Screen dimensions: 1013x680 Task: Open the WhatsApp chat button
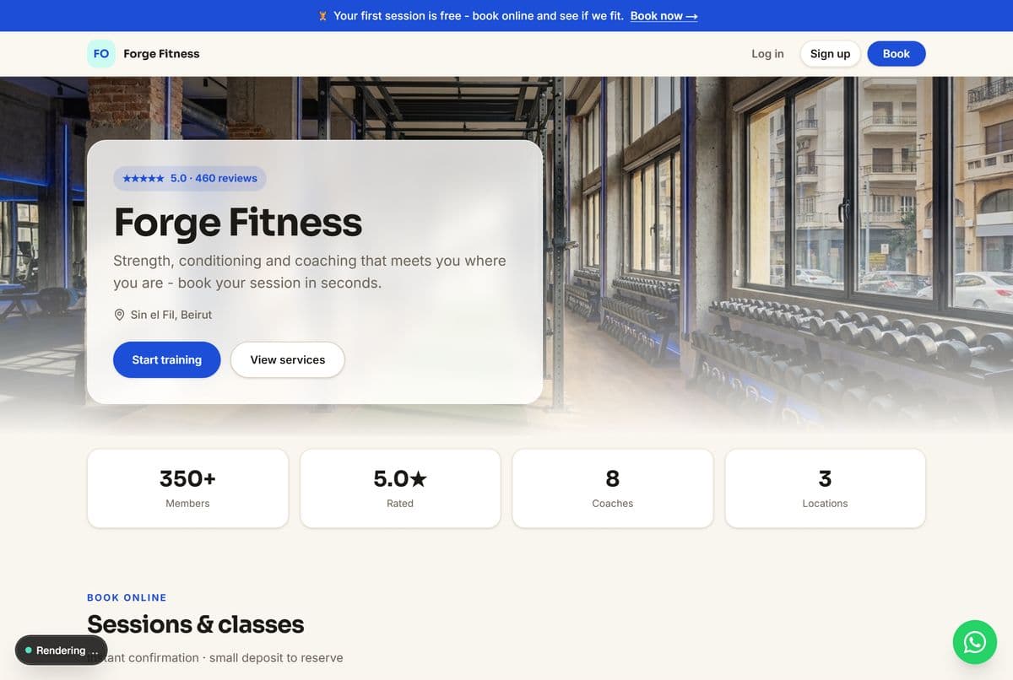pos(975,642)
